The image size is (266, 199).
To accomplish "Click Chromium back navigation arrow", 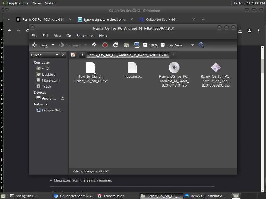I will [x=10, y=31].
